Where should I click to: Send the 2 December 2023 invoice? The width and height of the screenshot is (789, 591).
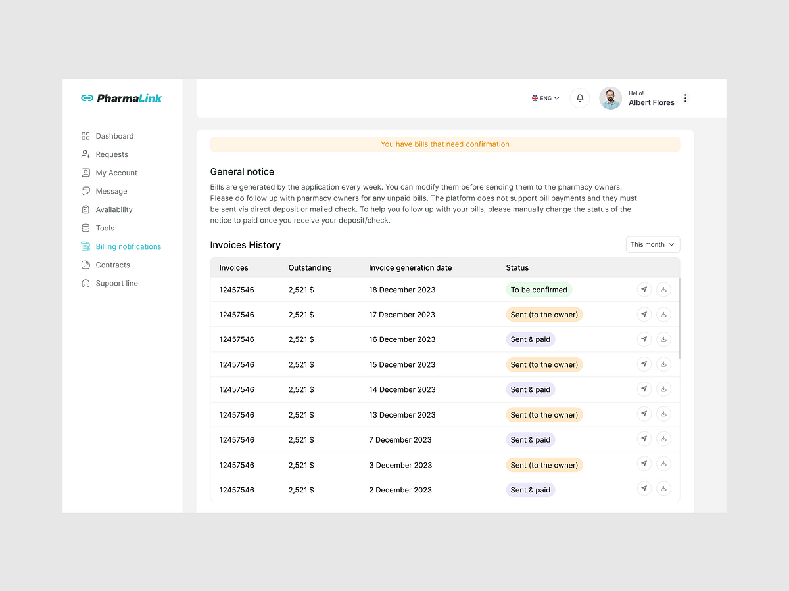click(644, 489)
